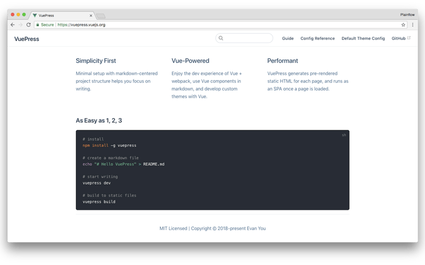Click the 'Enjoy the dev experience' paragraph
The width and height of the screenshot is (425, 265).
click(x=207, y=85)
